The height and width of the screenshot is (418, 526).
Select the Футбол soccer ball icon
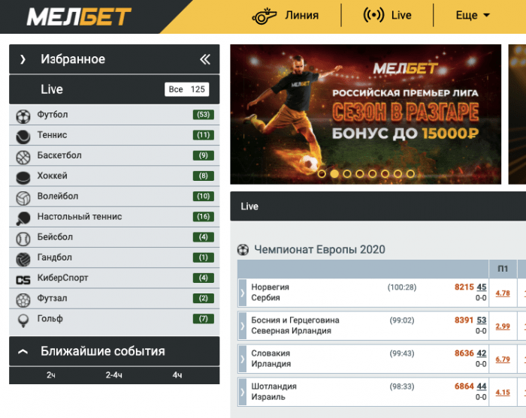click(x=23, y=116)
